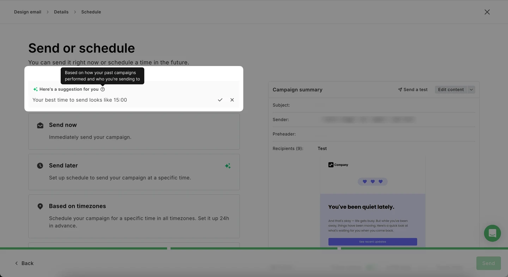The image size is (508, 277).
Task: Click the Send now envelope icon
Action: tap(40, 125)
